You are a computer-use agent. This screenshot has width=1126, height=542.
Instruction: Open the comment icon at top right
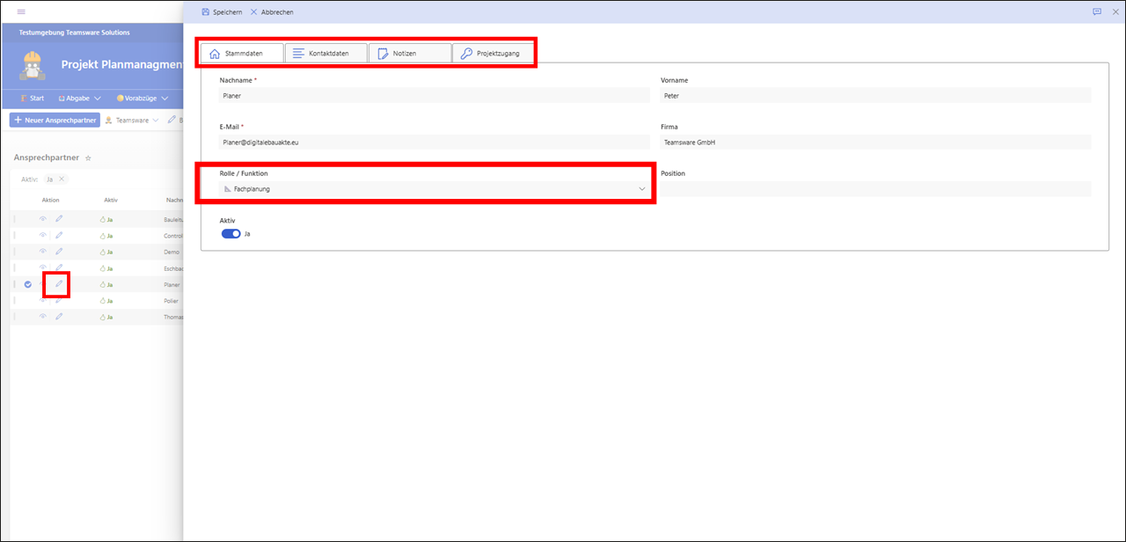pyautogui.click(x=1097, y=12)
